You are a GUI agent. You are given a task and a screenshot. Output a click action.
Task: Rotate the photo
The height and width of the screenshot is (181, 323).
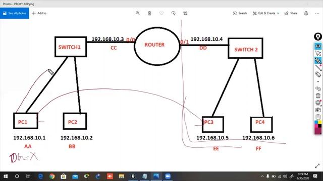point(173,13)
